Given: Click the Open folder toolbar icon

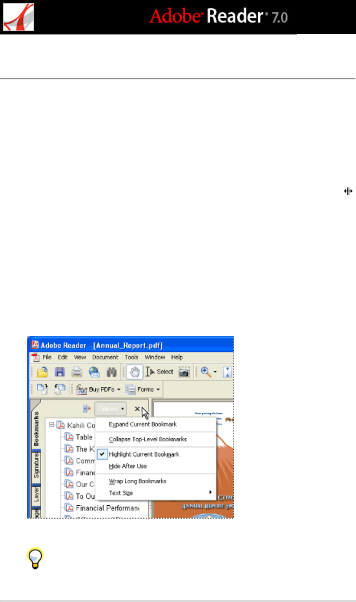Looking at the screenshot, I should point(43,372).
